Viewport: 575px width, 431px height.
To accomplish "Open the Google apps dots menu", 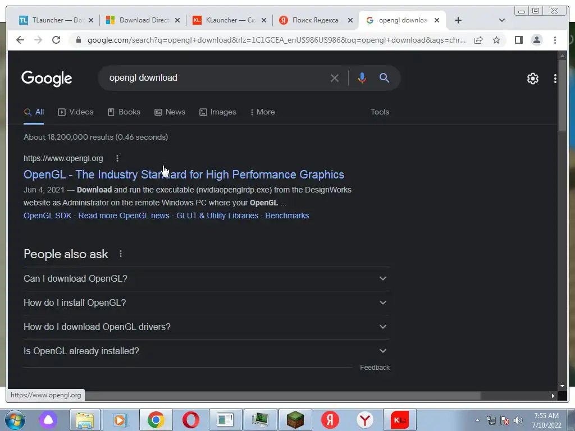I will coord(555,79).
